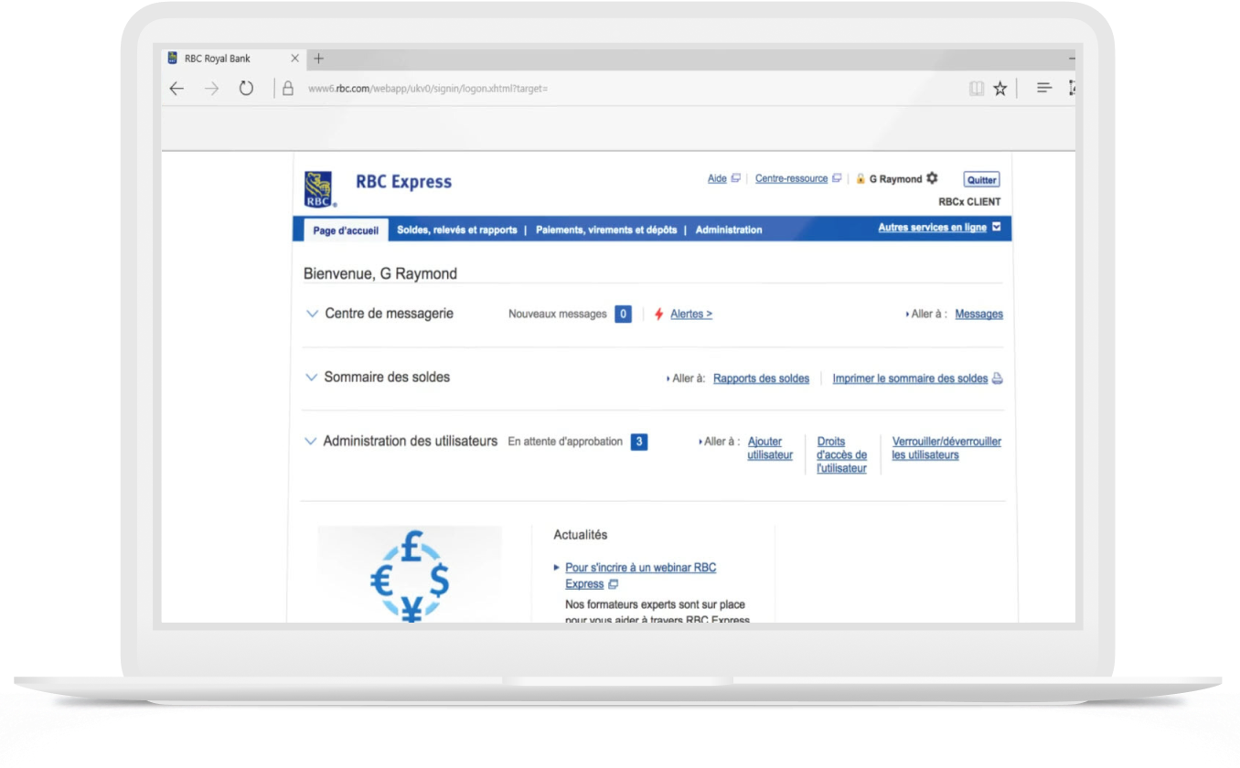Click the red Alertes lightning icon
1240x768 pixels.
(658, 315)
